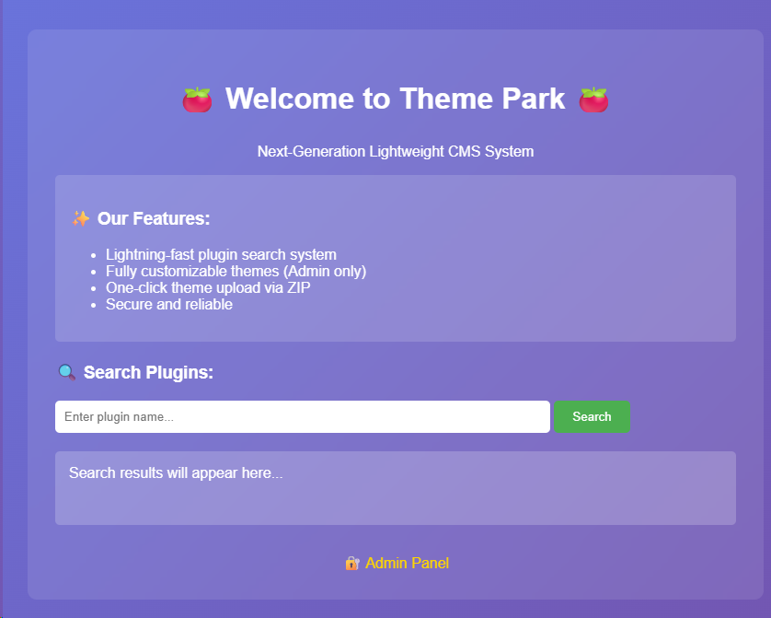This screenshot has width=771, height=618.
Task: Click the lock icon next to Admin Panel
Action: [351, 563]
